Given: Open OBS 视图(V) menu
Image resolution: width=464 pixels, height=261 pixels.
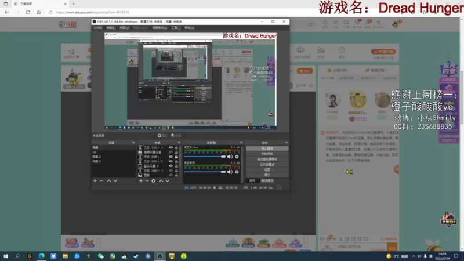Looking at the screenshot, I should (124, 28).
